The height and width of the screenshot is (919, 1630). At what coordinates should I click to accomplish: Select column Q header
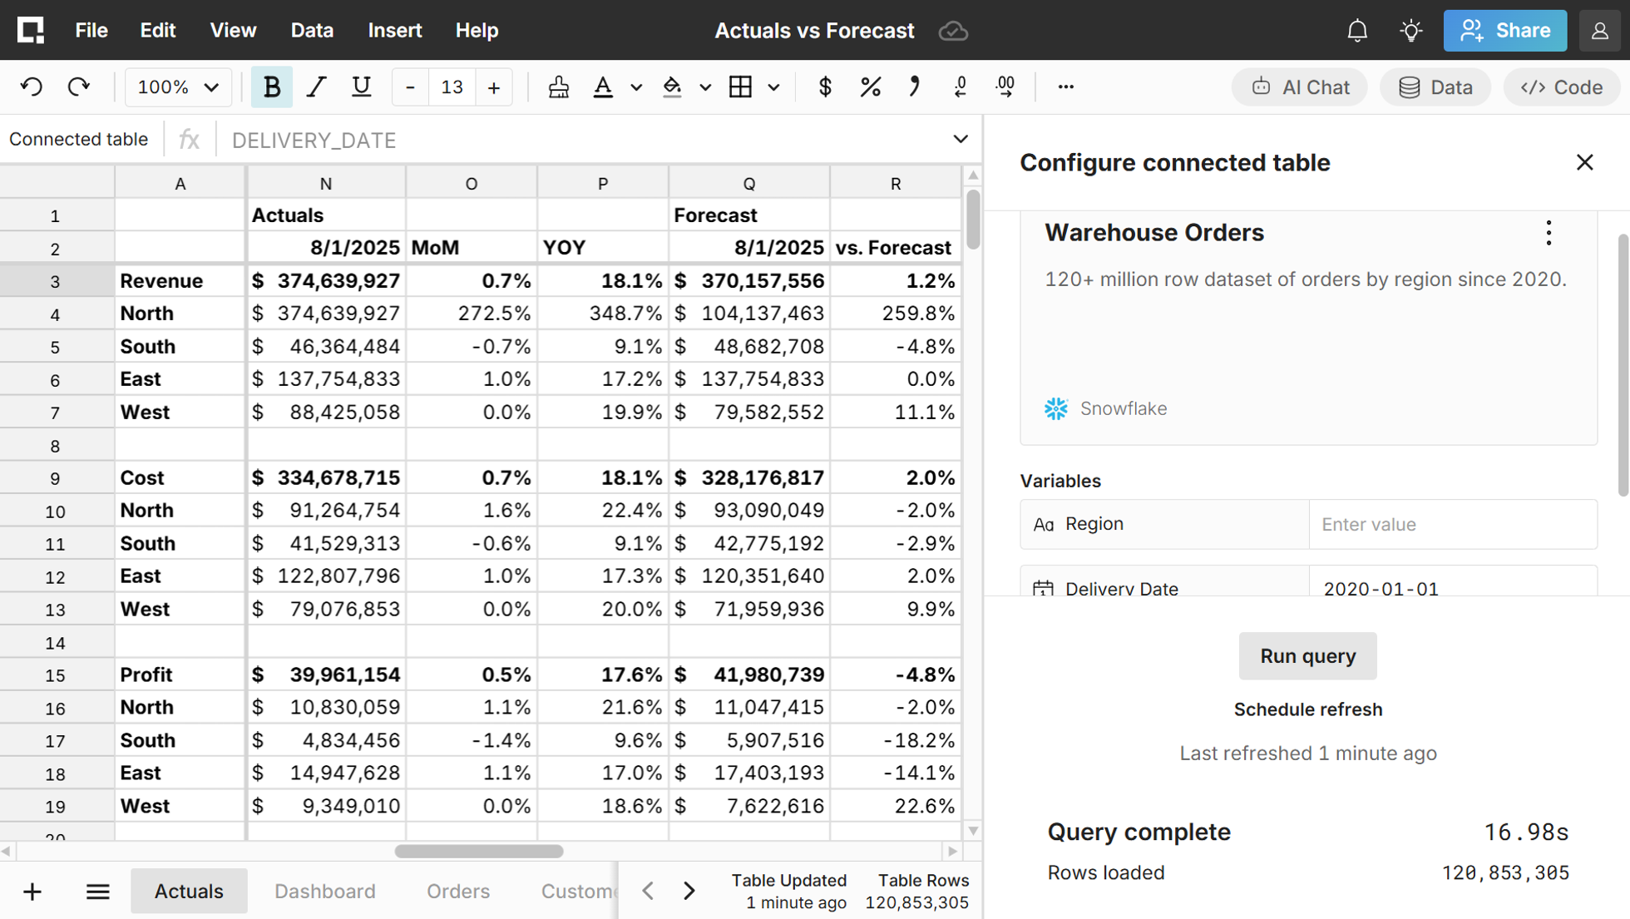(x=748, y=183)
